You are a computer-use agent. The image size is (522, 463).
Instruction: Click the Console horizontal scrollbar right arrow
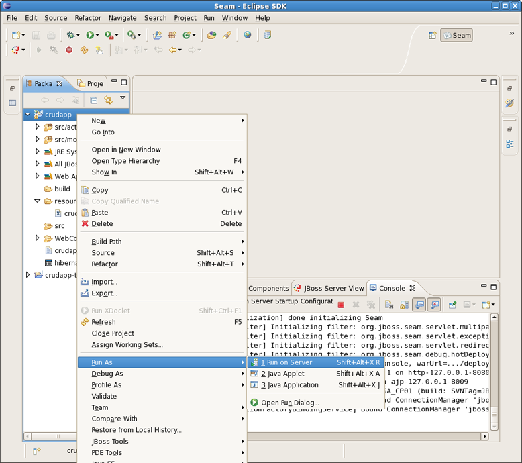point(484,436)
